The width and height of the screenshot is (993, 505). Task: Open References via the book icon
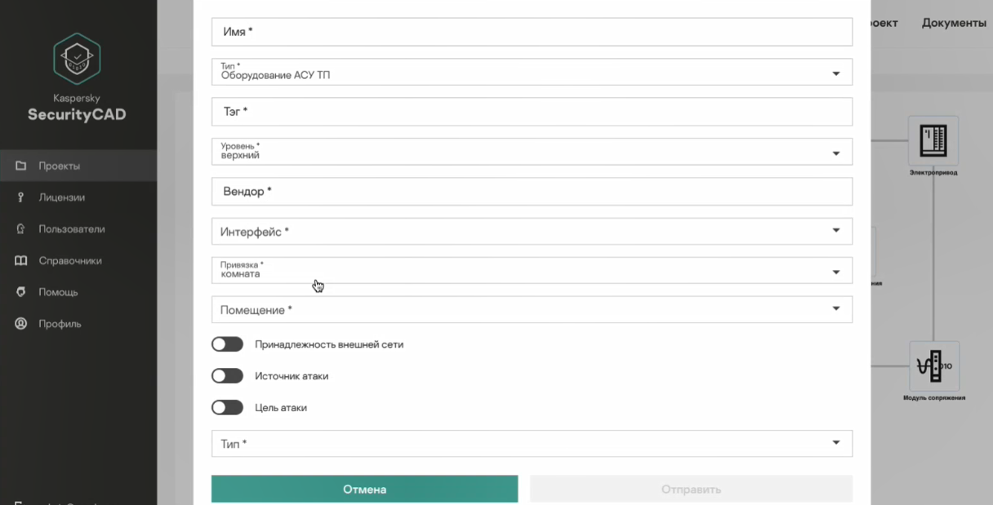click(21, 261)
